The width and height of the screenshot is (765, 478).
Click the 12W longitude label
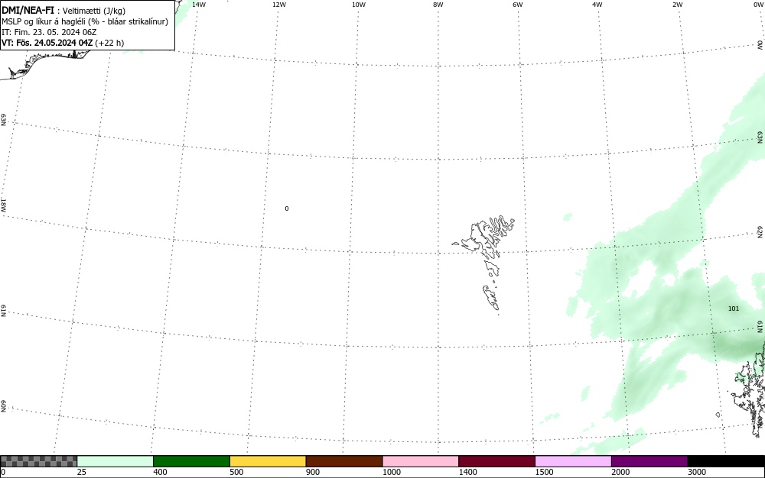point(278,5)
